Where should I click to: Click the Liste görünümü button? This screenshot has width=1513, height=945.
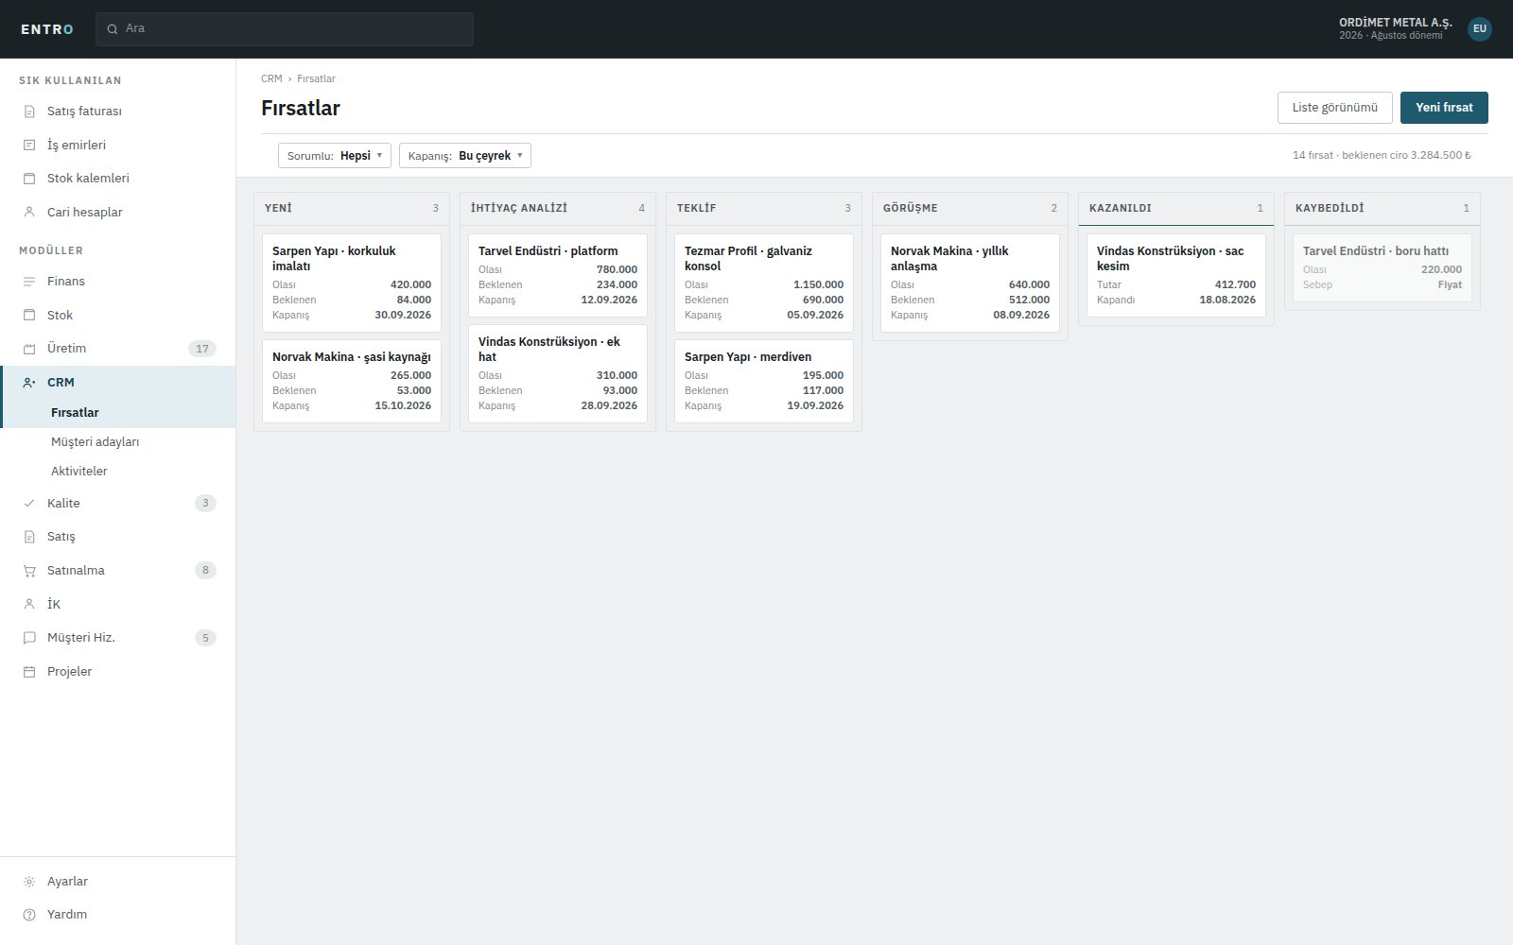[x=1335, y=108]
